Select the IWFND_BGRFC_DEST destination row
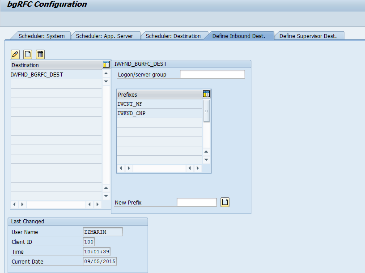Screen dimensions: 365x273 click(37, 75)
